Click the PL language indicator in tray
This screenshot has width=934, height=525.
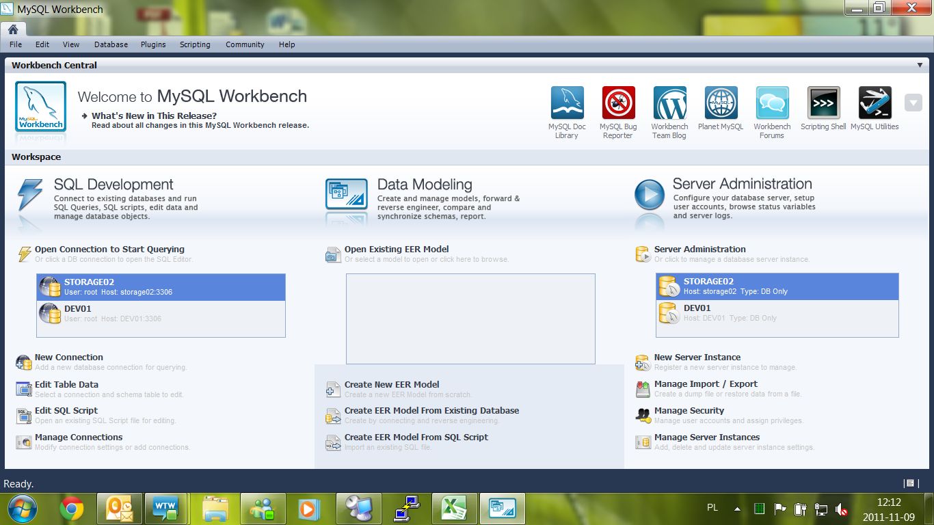pyautogui.click(x=712, y=508)
